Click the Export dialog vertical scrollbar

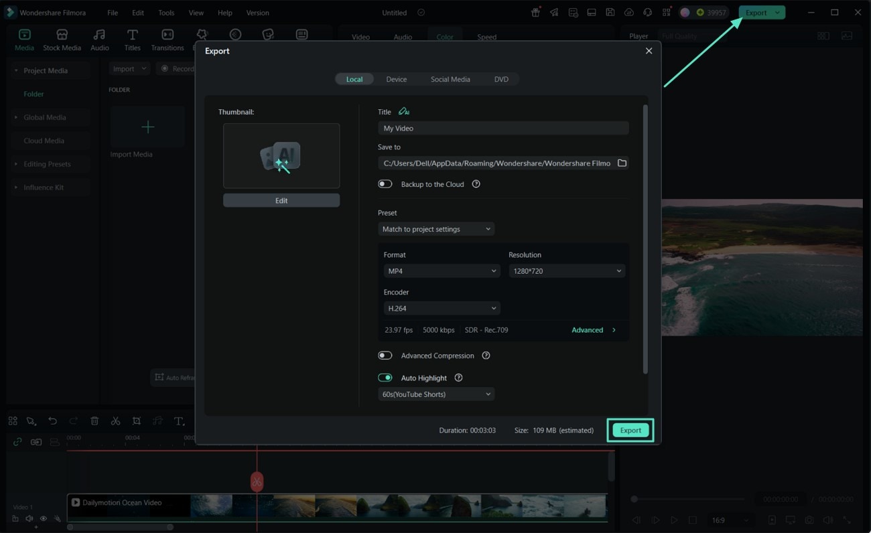point(645,239)
